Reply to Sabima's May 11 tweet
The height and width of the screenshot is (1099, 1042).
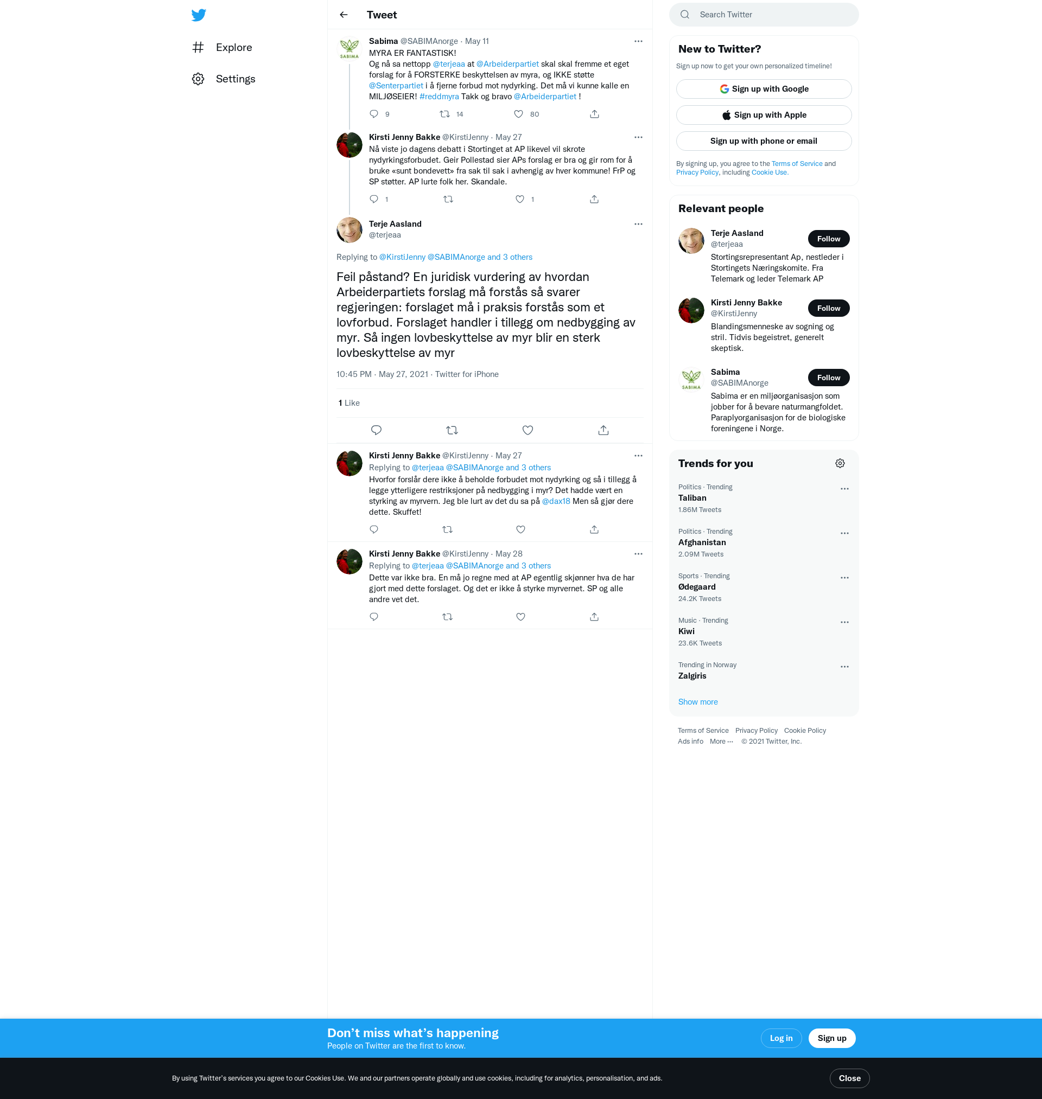374,114
